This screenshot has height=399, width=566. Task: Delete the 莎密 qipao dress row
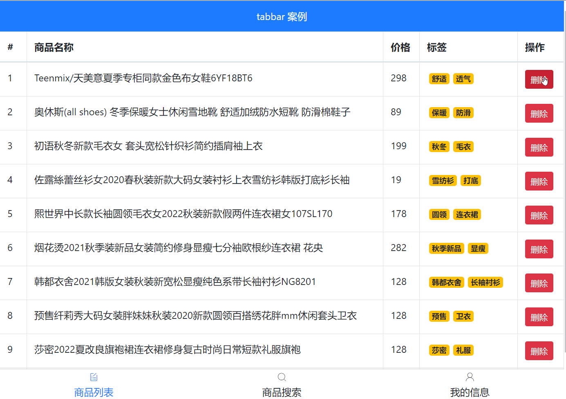[539, 351]
